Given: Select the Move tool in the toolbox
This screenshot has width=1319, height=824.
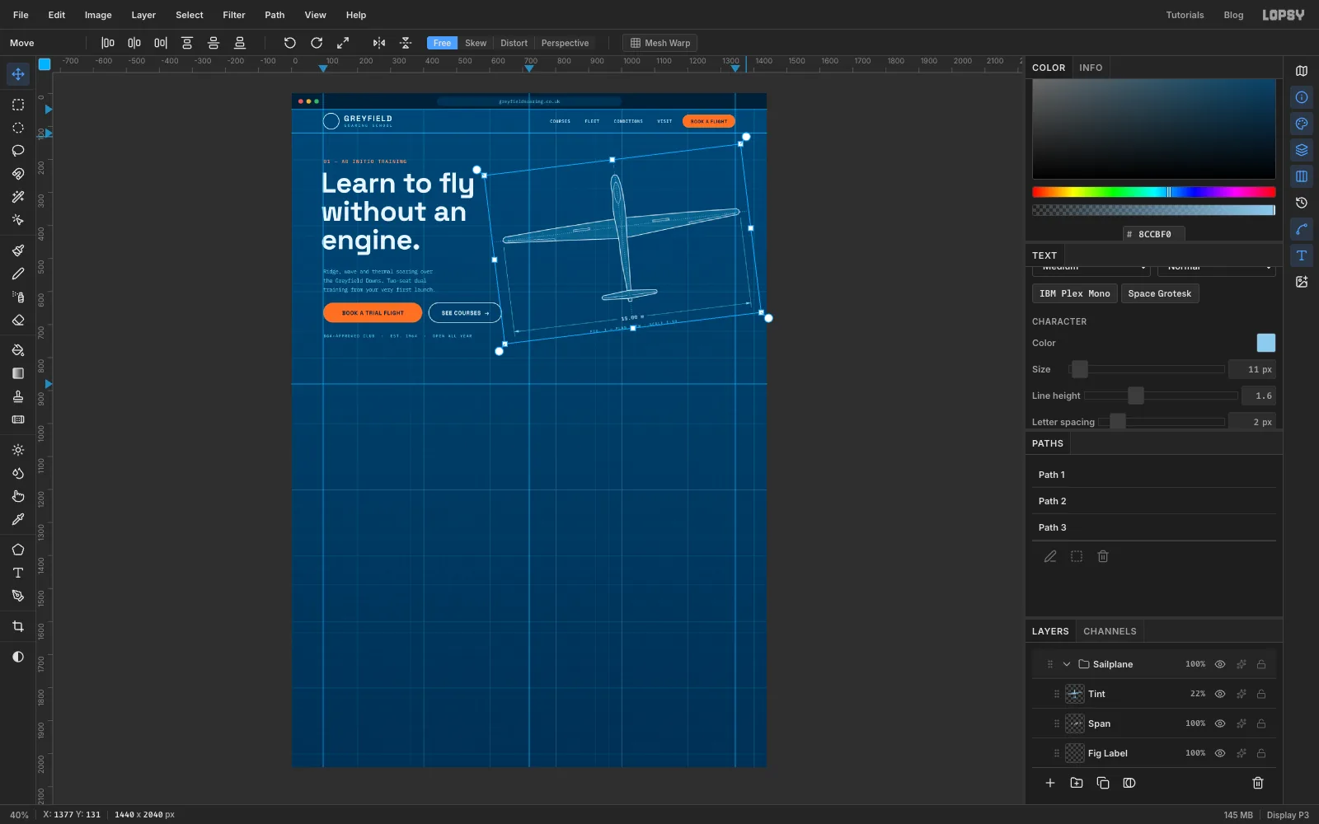Looking at the screenshot, I should tap(18, 74).
